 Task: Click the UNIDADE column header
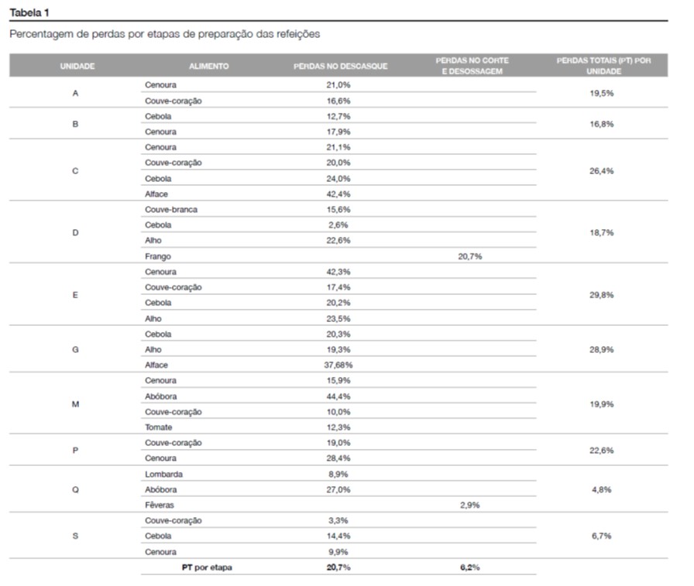[77, 67]
